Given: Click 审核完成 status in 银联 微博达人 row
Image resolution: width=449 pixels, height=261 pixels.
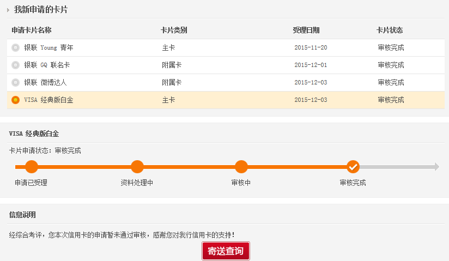Looking at the screenshot, I should point(391,82).
